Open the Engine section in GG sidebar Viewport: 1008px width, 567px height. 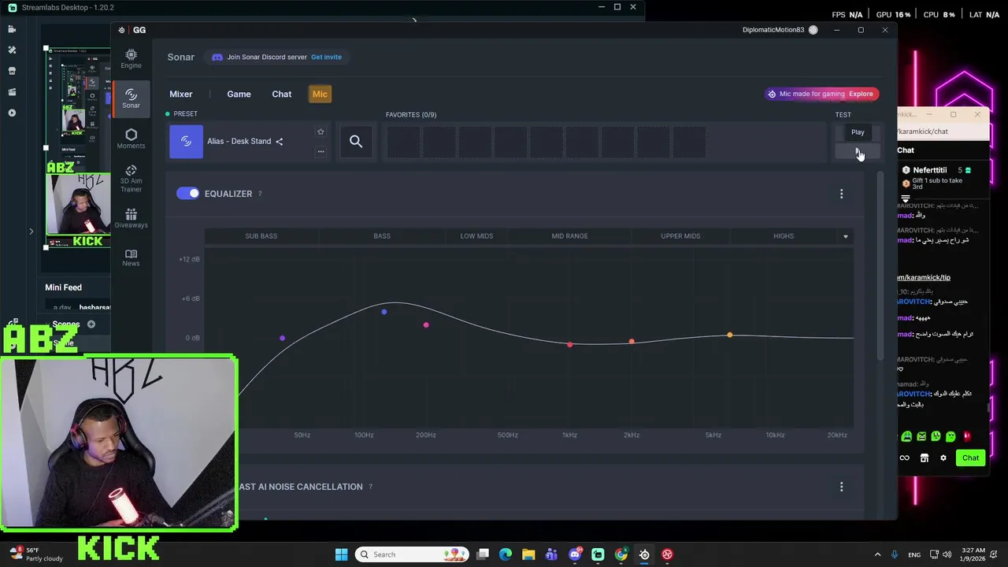coord(131,58)
